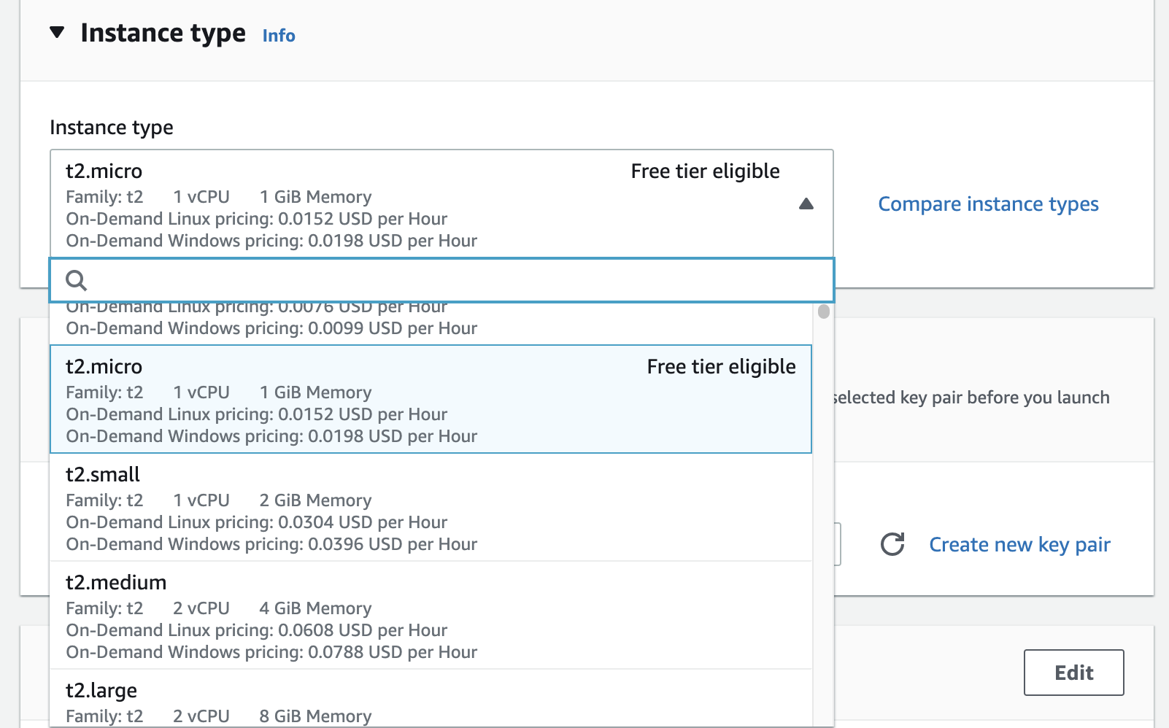Pick the t2.large instance type
1169x728 pixels.
[x=431, y=700]
